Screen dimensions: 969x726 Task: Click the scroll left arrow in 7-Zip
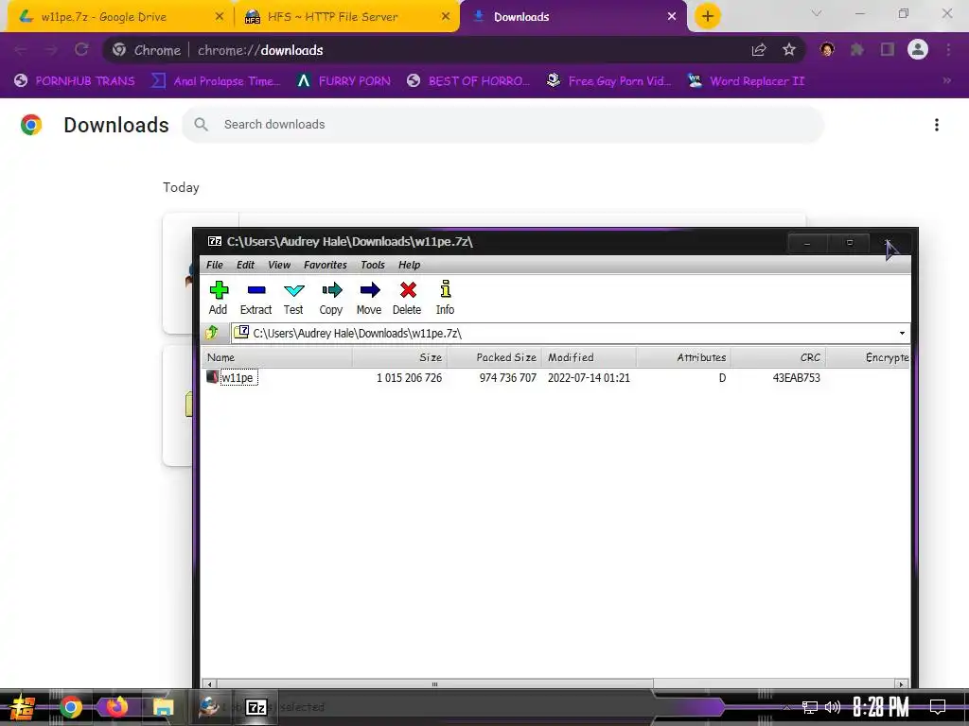pos(209,684)
